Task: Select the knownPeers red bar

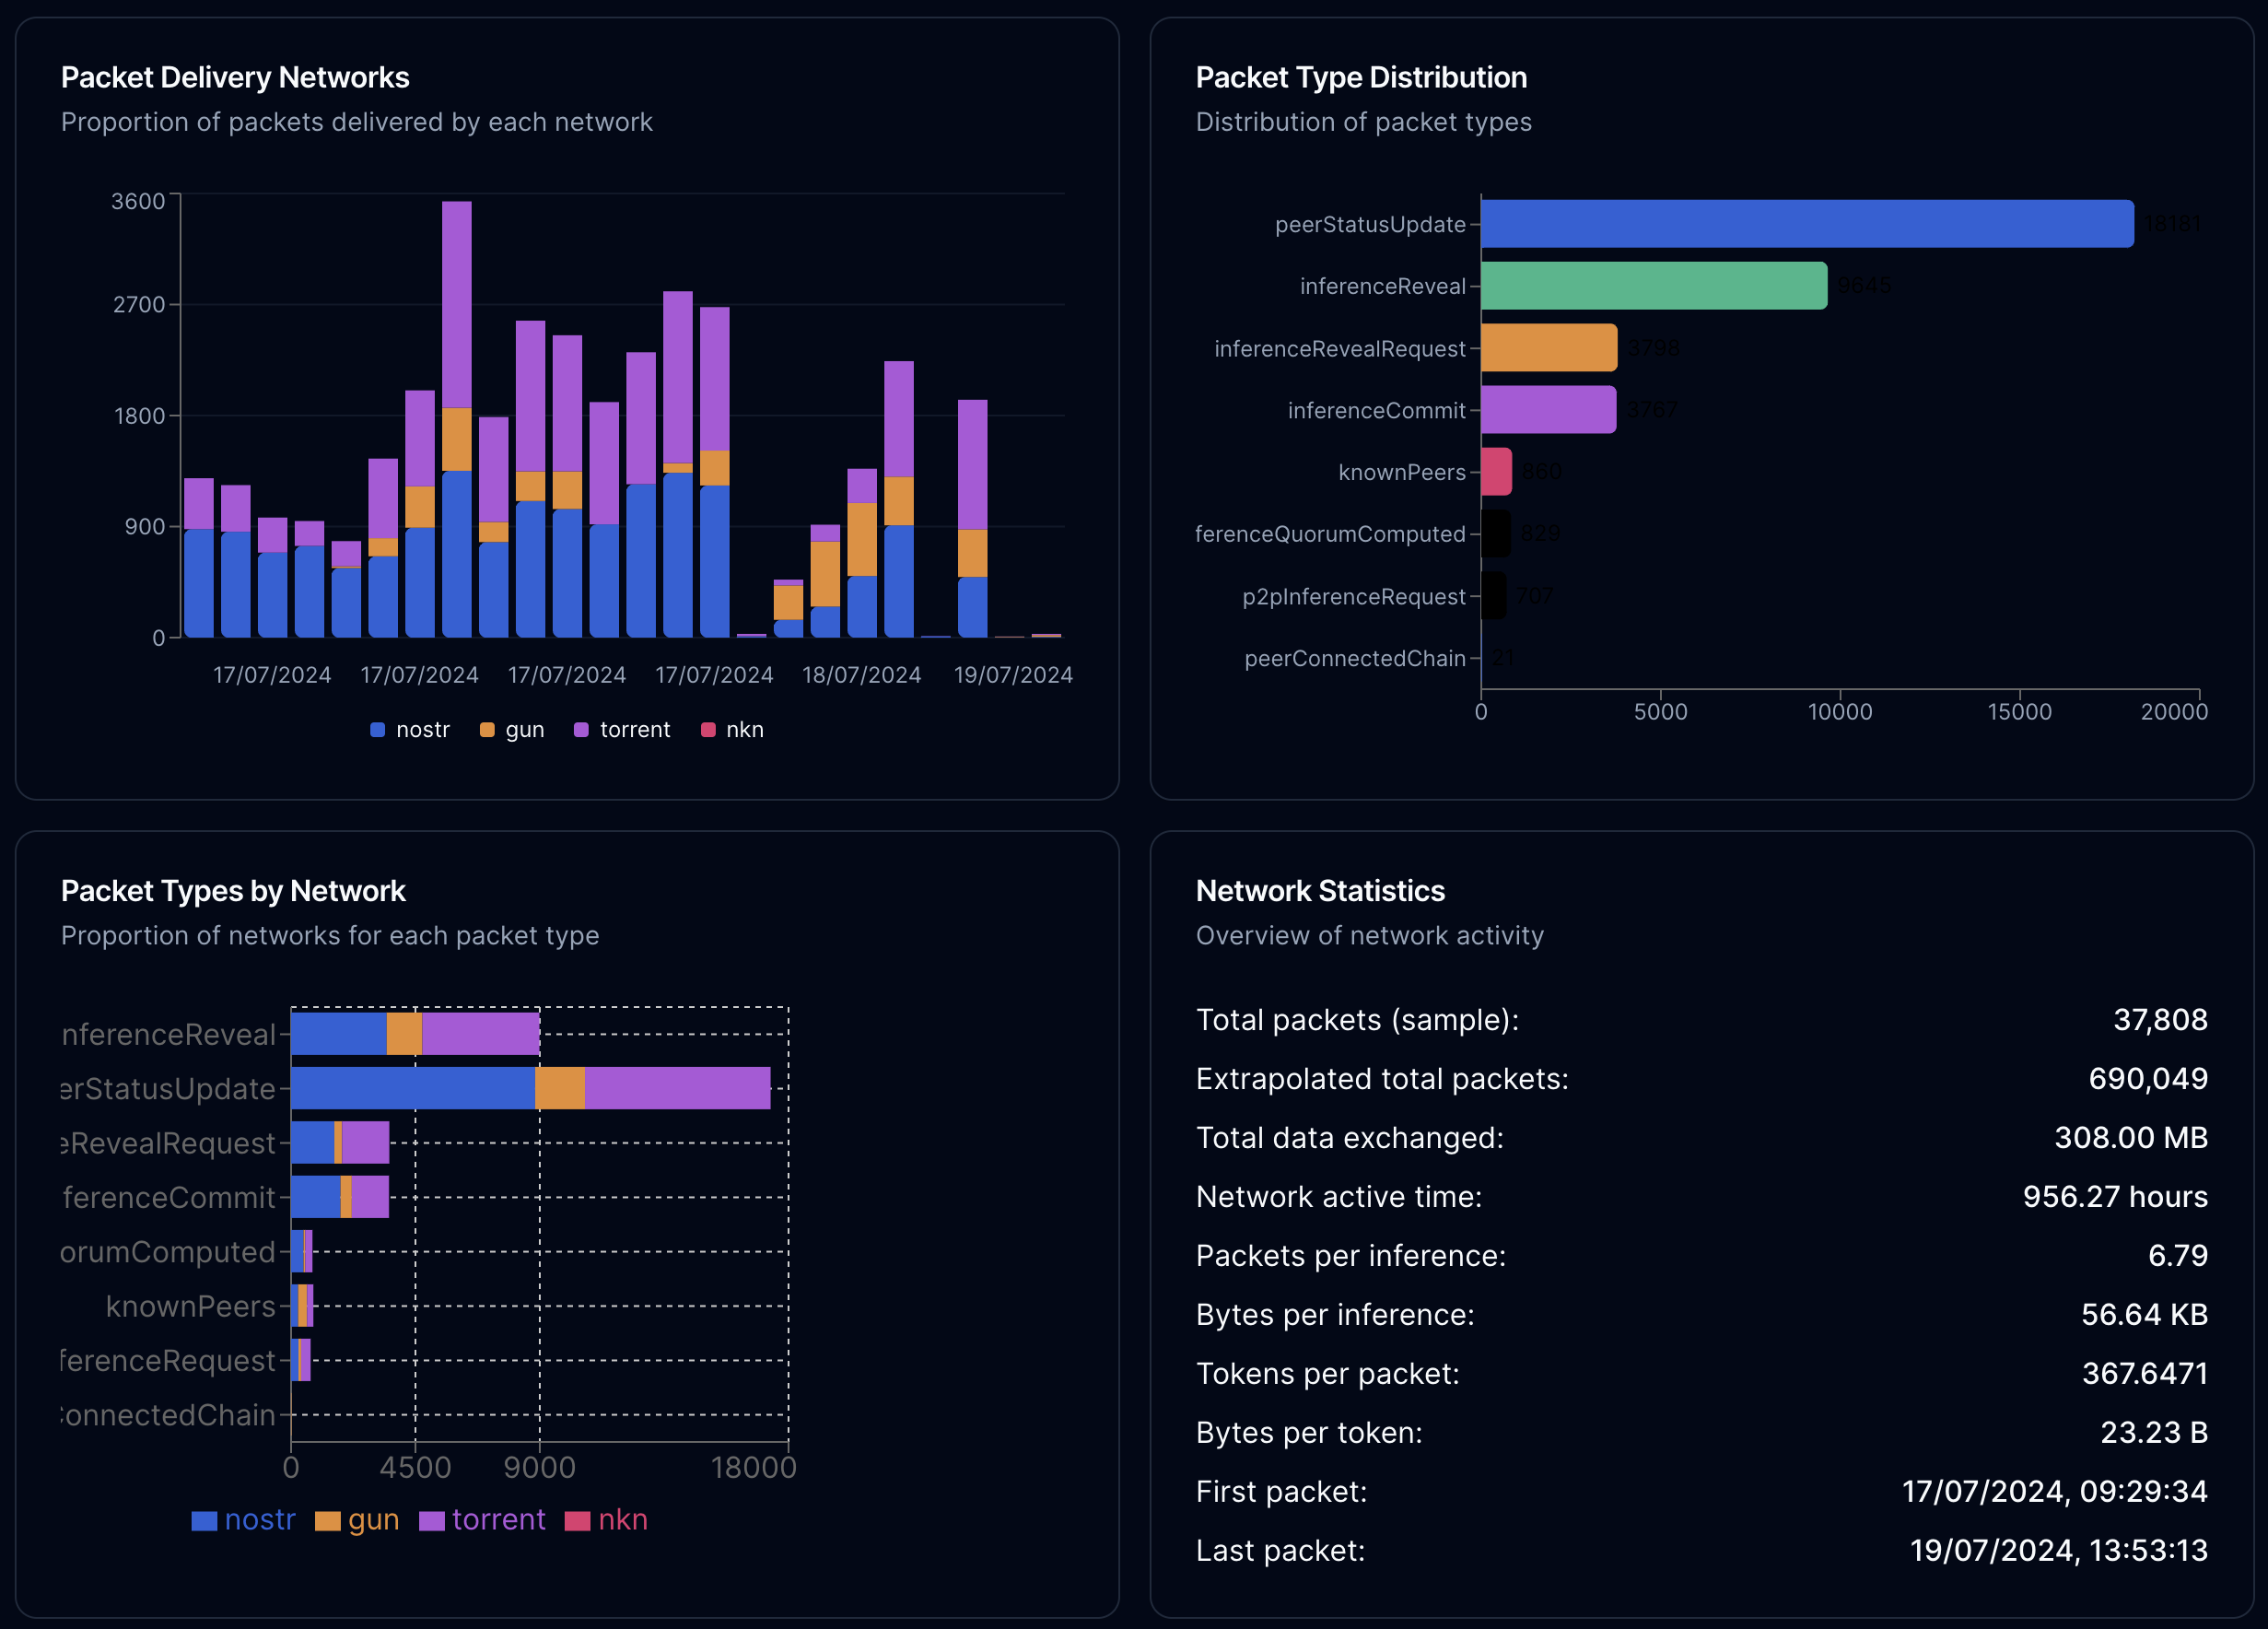Action: [x=1496, y=472]
